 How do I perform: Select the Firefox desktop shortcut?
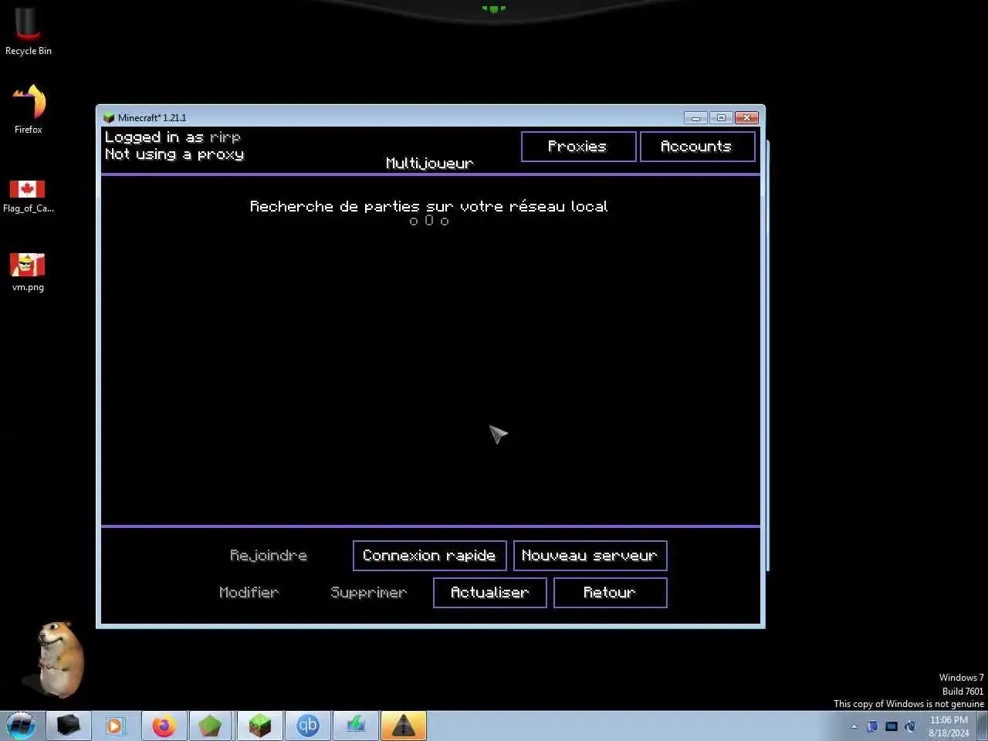(x=28, y=110)
